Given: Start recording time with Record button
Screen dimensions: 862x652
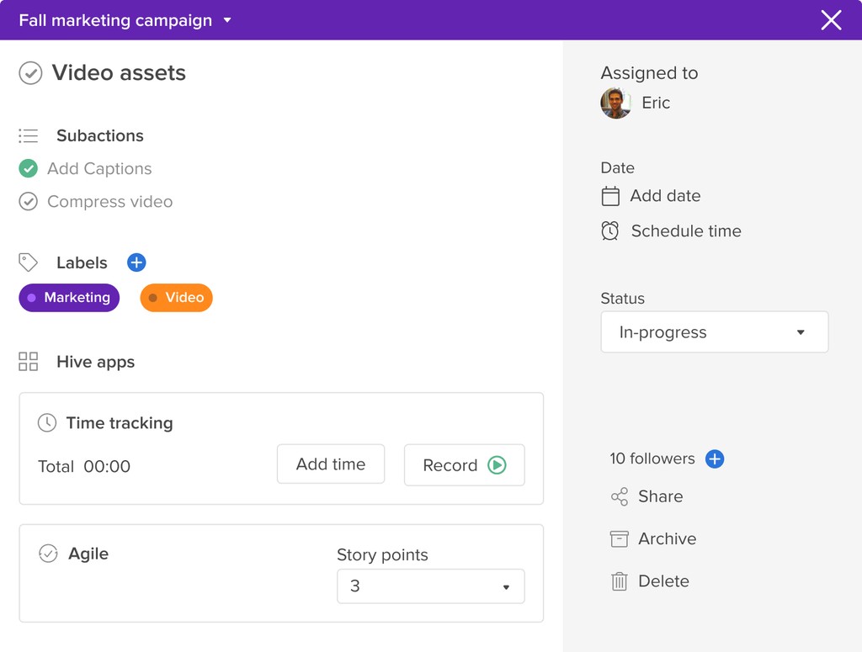Looking at the screenshot, I should [465, 465].
